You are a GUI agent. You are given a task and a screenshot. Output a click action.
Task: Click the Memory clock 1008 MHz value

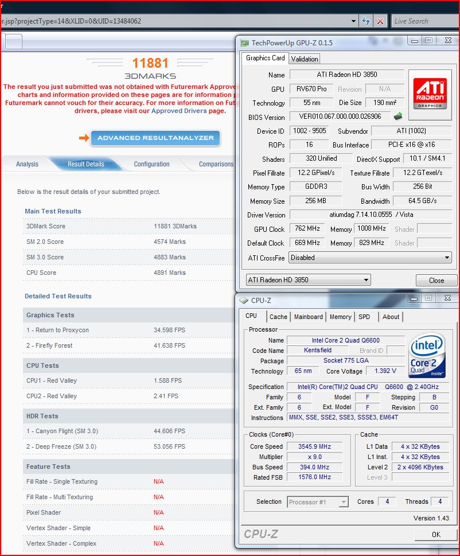372,228
